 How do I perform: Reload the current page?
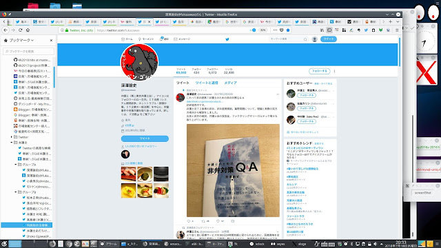[20, 30]
